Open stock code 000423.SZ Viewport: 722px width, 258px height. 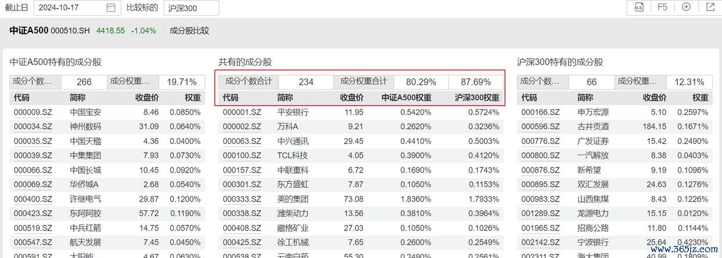pos(33,213)
